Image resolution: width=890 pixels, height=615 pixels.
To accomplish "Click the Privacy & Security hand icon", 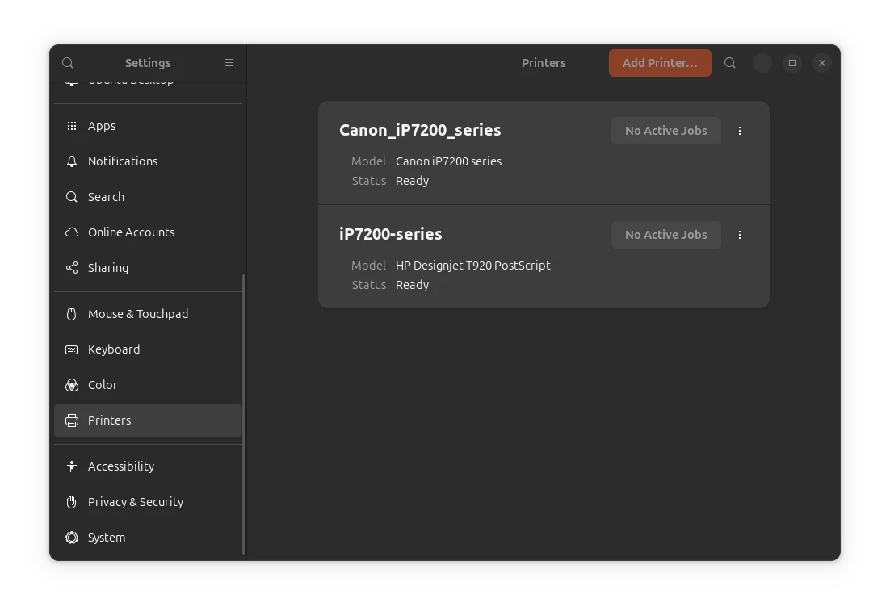I will [x=72, y=502].
